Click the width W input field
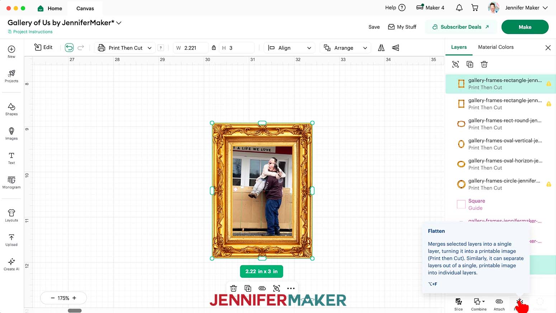 (x=191, y=48)
